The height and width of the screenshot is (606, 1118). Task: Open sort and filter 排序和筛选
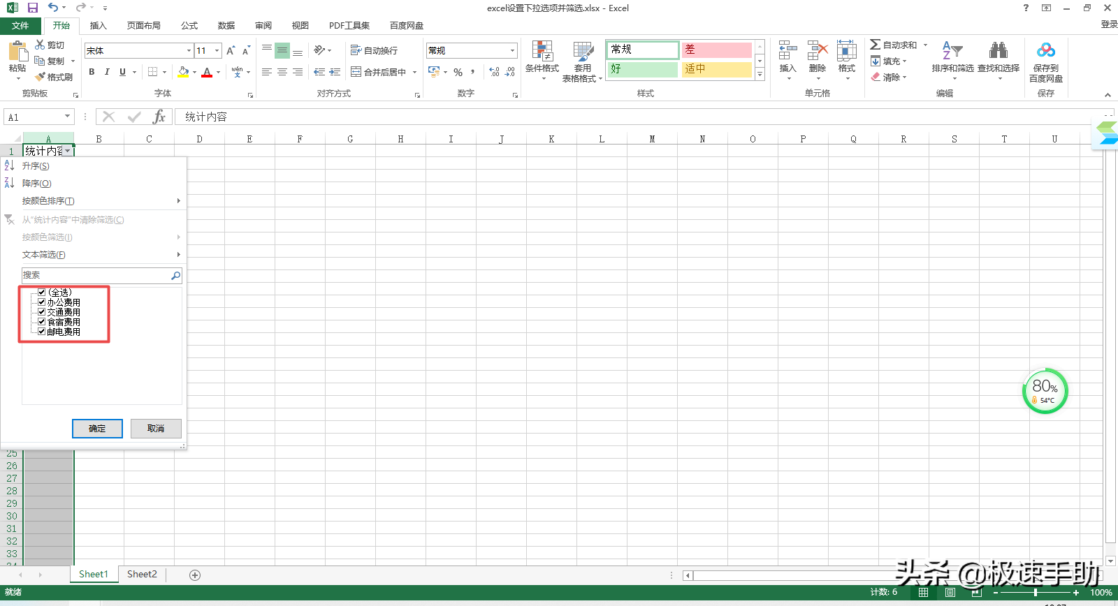pos(952,61)
